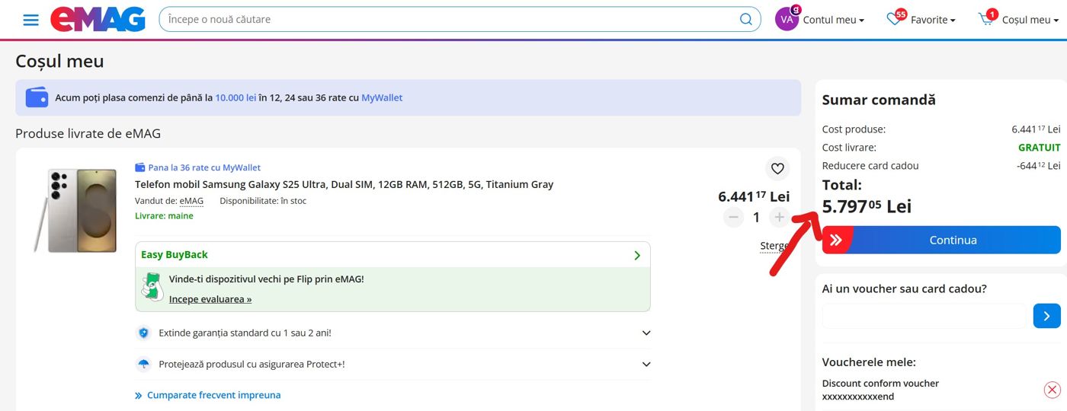Screen dimensions: 1067x411
Task: Click the Protect+ umbrella icon
Action: click(143, 364)
